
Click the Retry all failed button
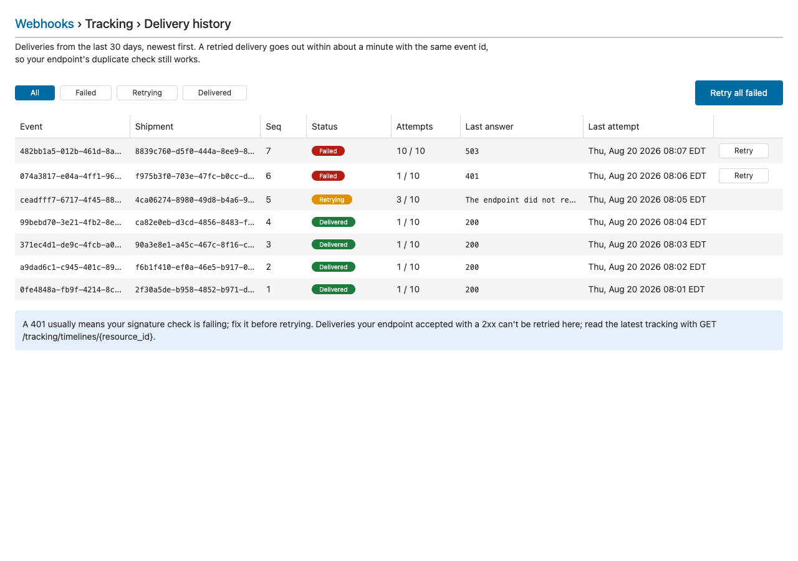739,93
